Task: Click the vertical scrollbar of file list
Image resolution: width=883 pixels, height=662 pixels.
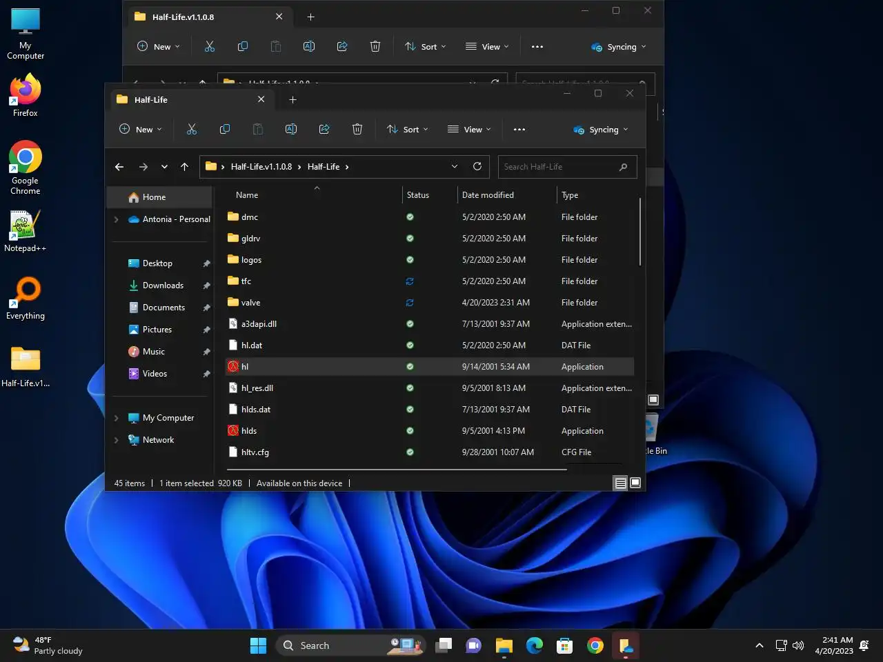Action: point(640,232)
